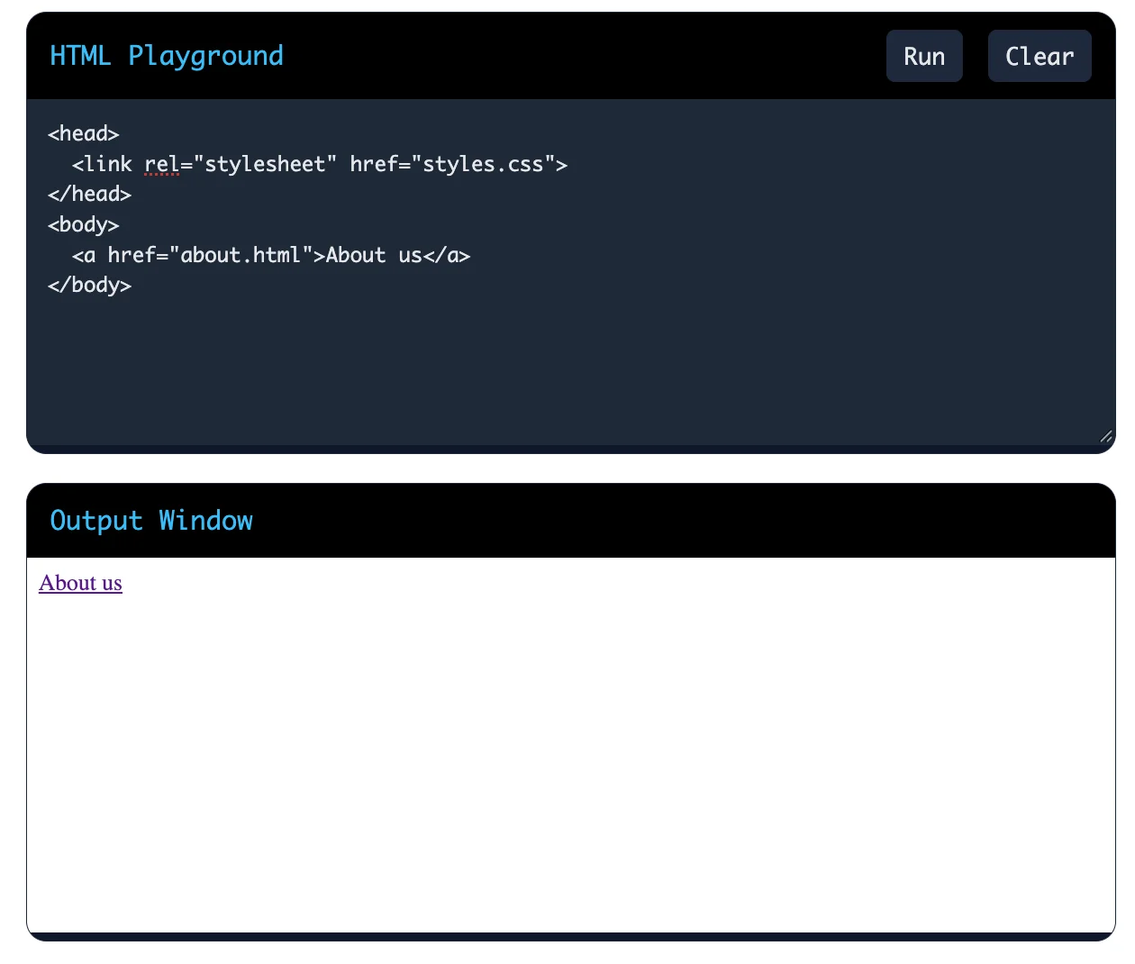
Task: Click the HTML Playground heading
Action: coord(167,56)
